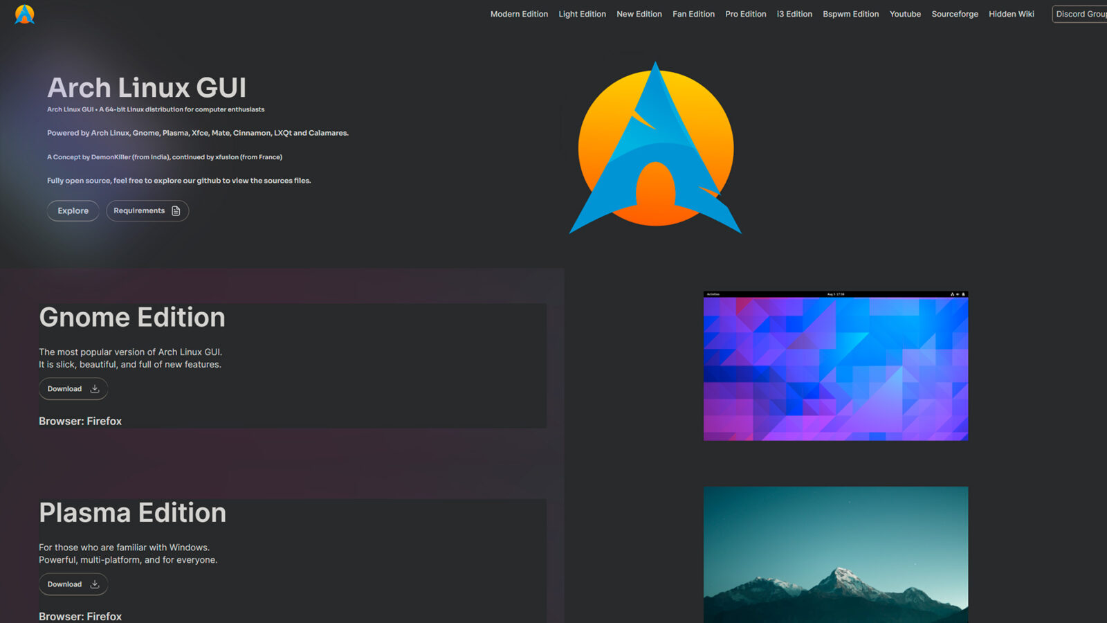Click the Gnome Edition desktop screenshot
The image size is (1107, 623).
click(x=836, y=367)
